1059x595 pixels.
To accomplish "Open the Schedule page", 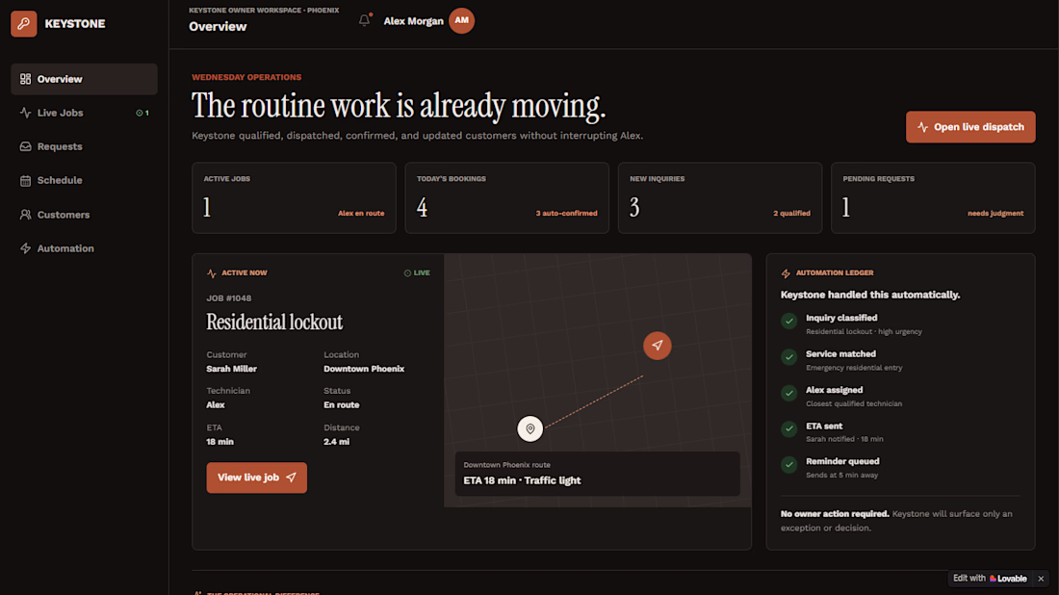I will point(85,180).
